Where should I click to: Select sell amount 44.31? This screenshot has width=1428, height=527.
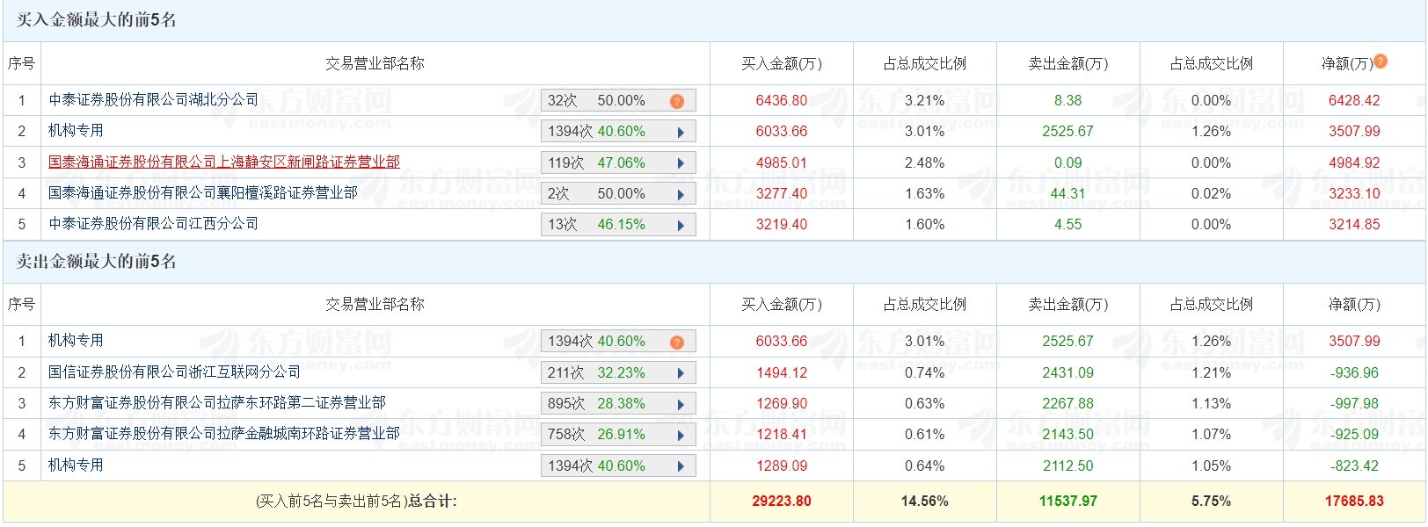1068,194
